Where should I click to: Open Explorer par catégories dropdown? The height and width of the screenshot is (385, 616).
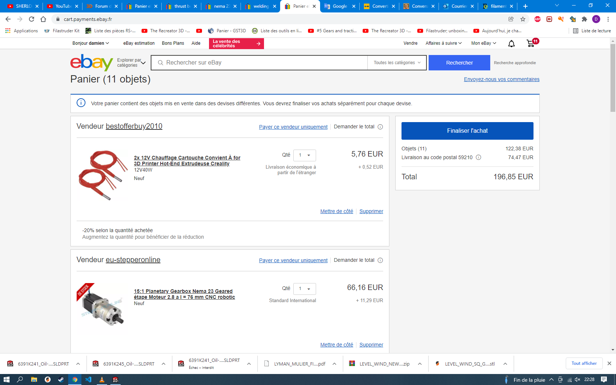[131, 63]
